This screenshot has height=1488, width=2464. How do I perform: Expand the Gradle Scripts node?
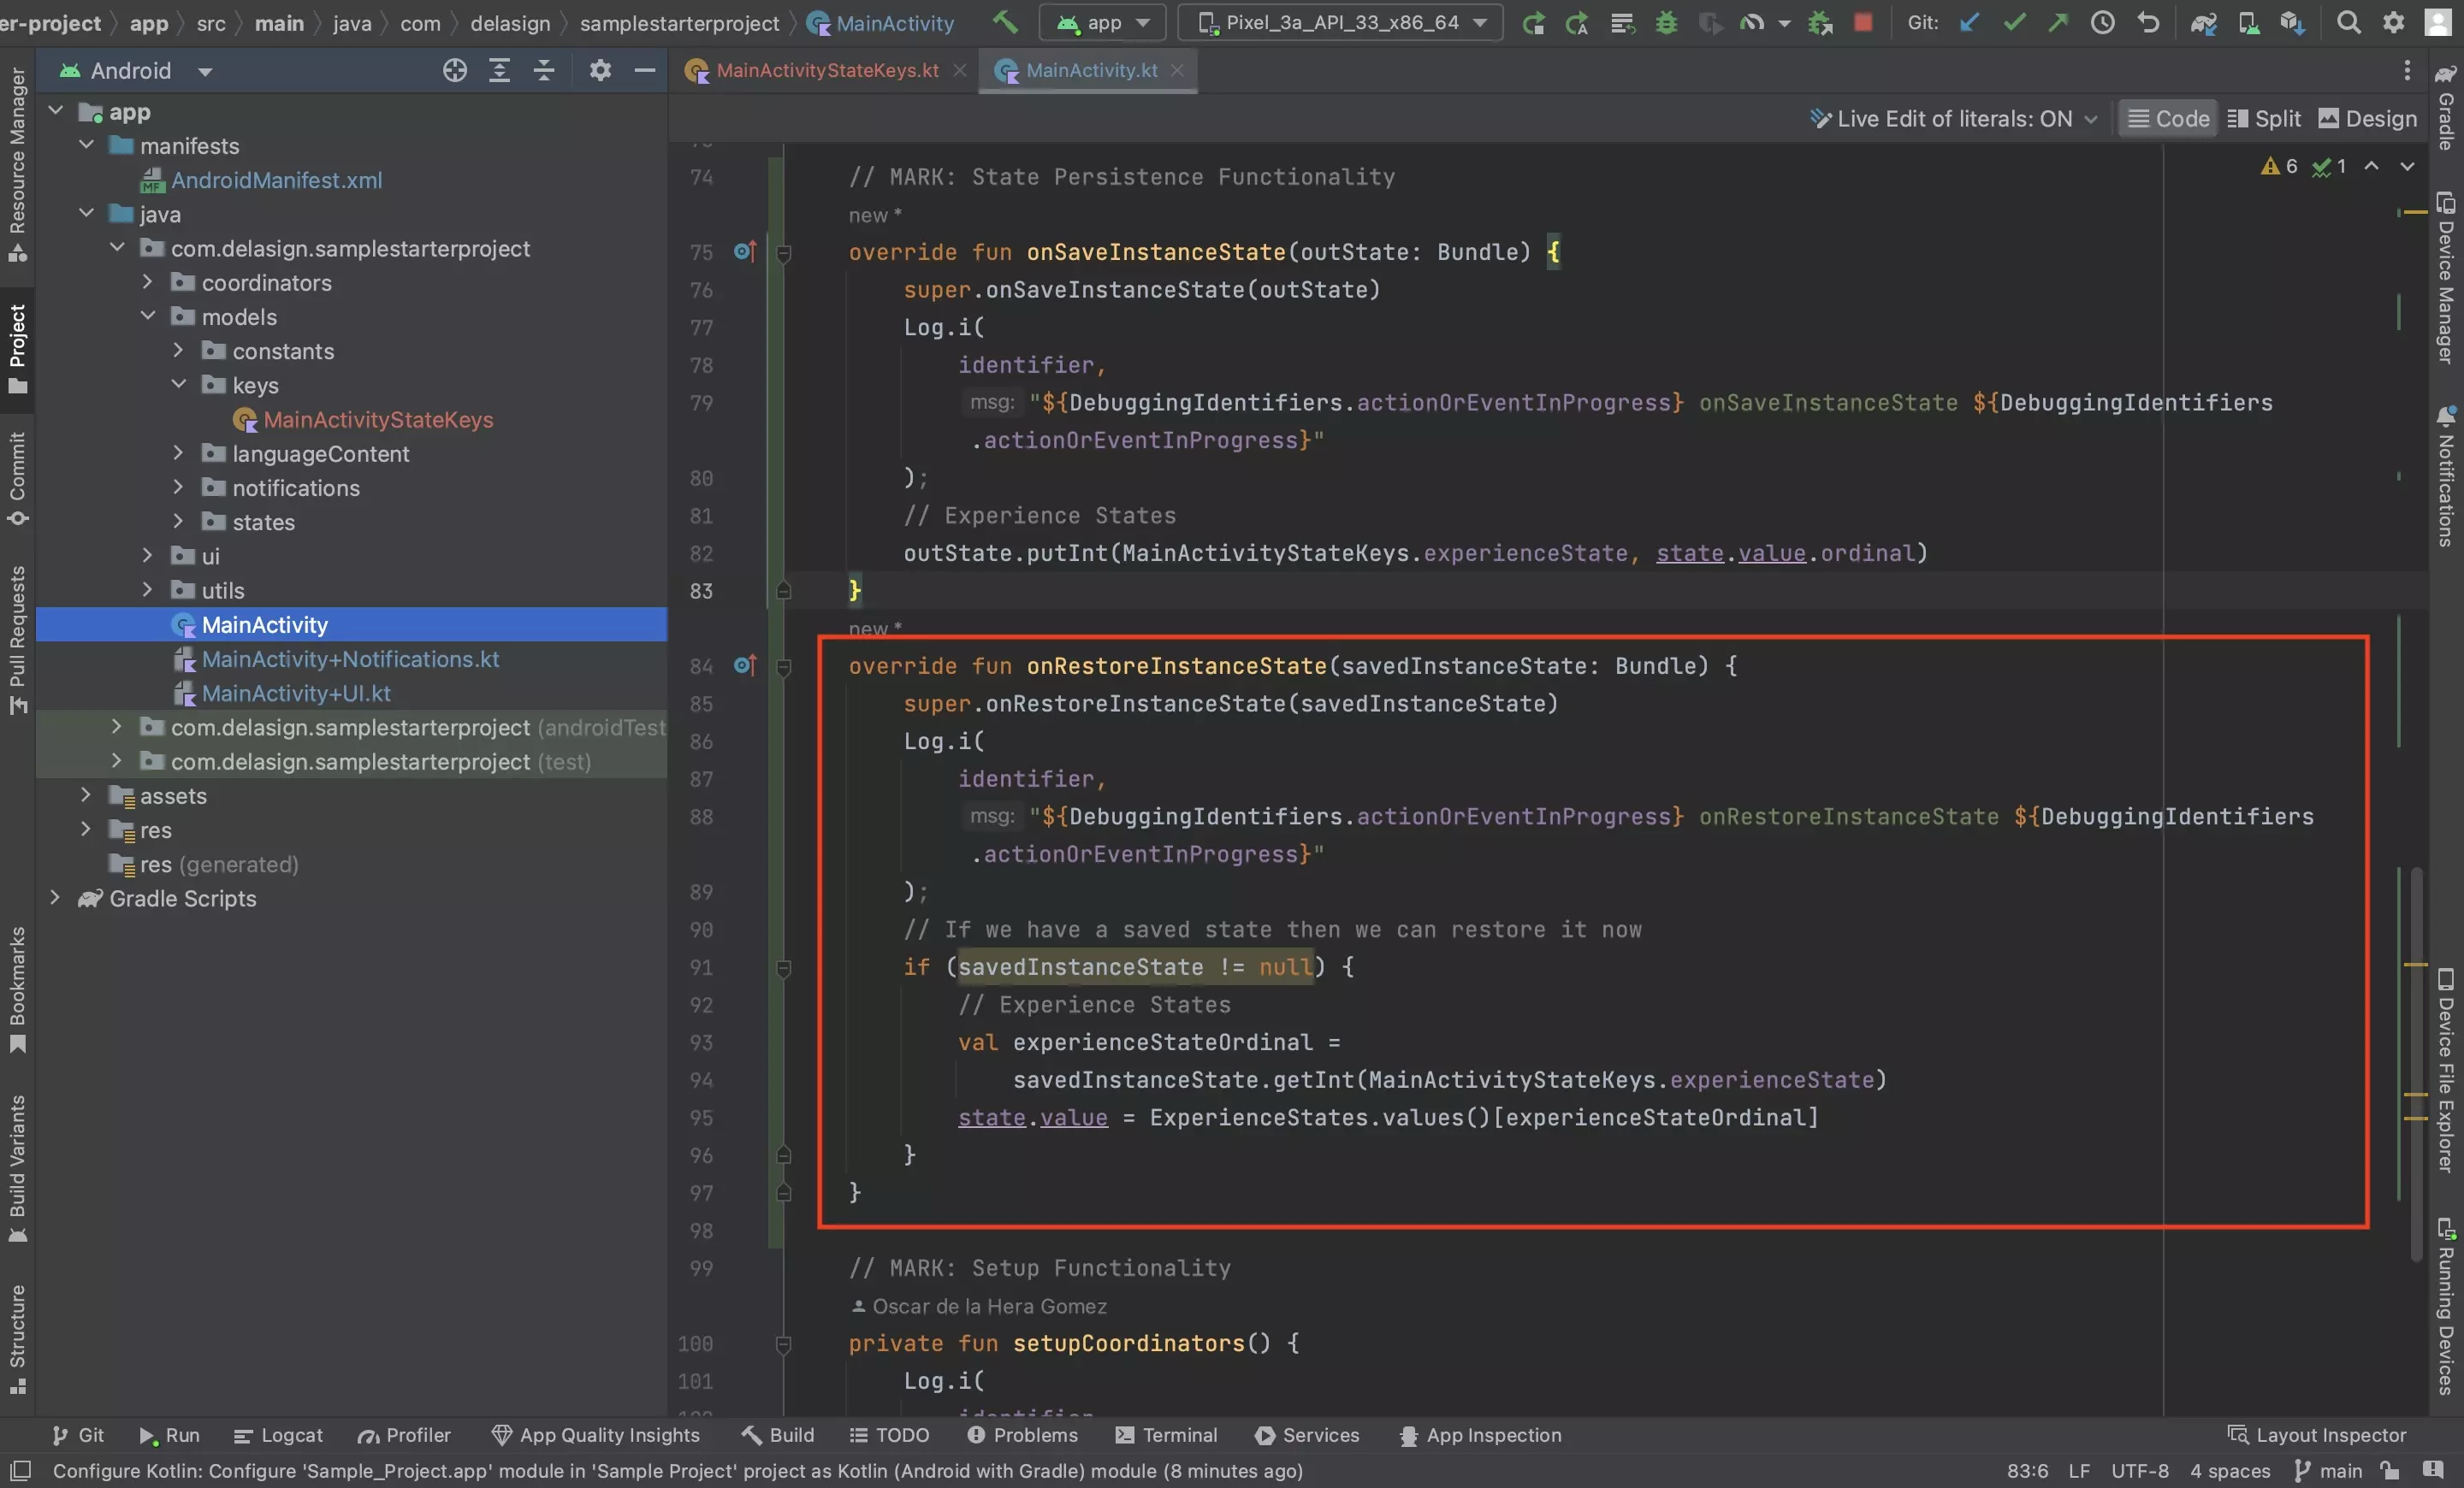click(55, 897)
